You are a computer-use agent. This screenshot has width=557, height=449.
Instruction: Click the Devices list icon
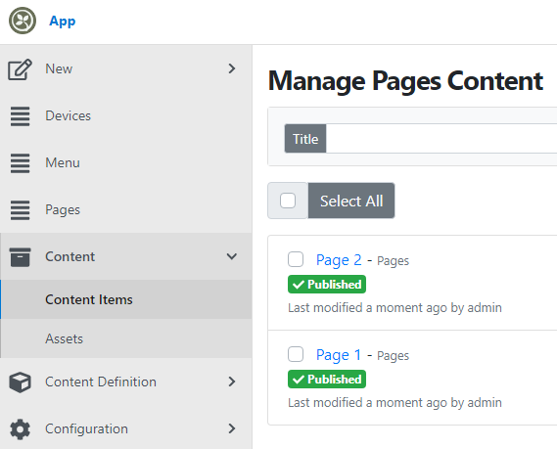point(20,116)
